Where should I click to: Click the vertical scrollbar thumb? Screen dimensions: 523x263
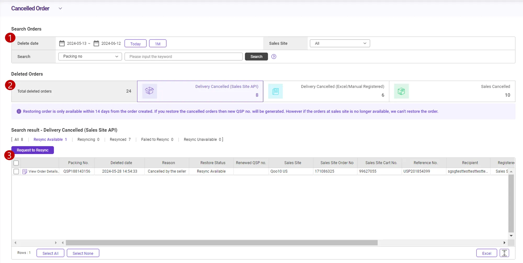click(x=511, y=203)
